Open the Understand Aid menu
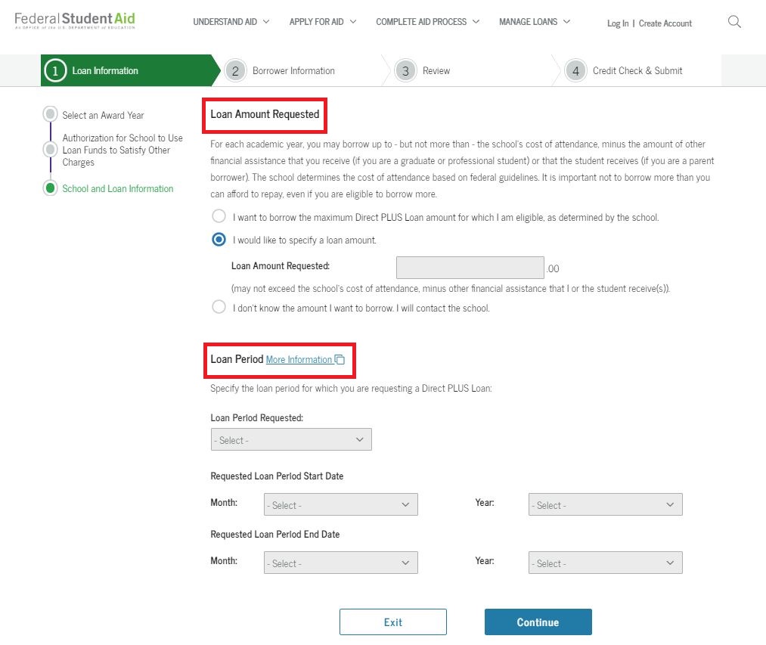Viewport: 766px width, 645px height. click(x=231, y=22)
